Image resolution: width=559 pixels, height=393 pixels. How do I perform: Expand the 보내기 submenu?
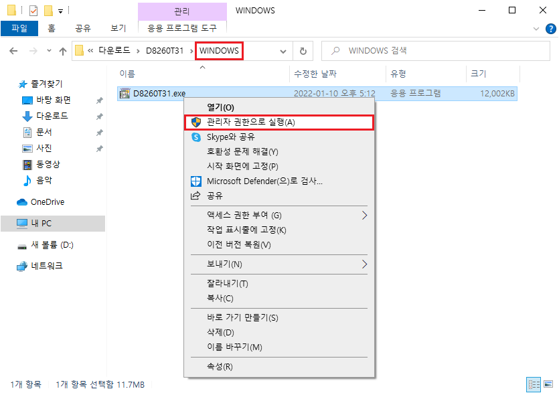(365, 264)
